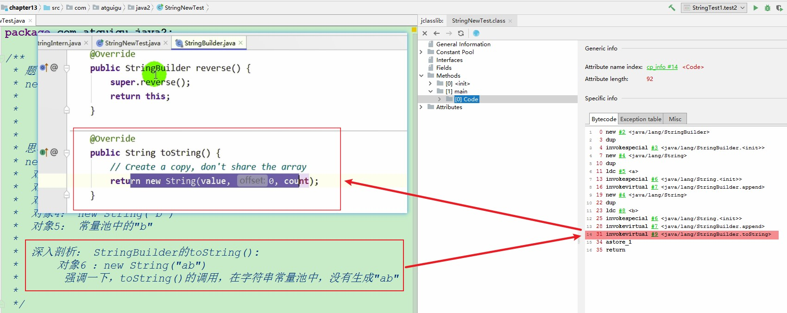
Task: Follow constant pool link #3 for StringBuilder.<init>
Action: pos(655,148)
